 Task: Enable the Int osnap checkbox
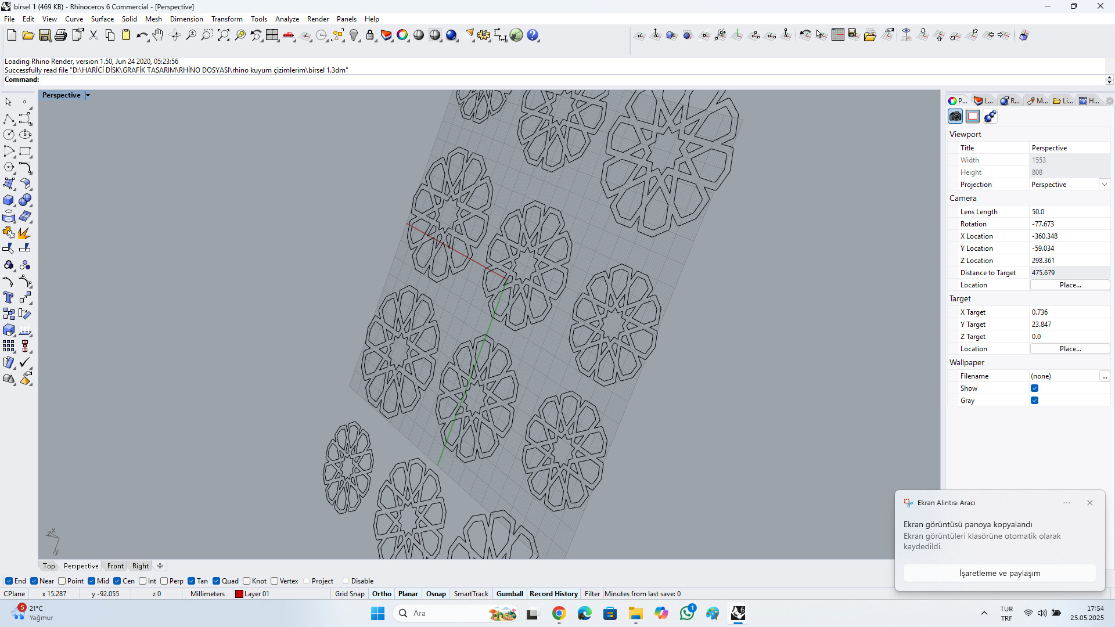[x=143, y=581]
